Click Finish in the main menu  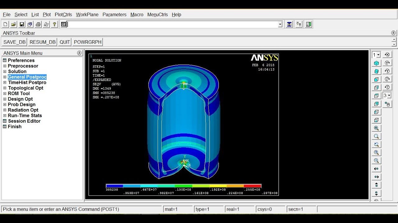point(15,127)
